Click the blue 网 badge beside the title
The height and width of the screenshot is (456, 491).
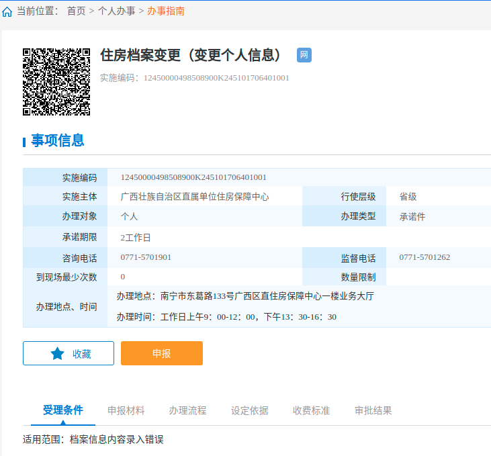(x=304, y=55)
